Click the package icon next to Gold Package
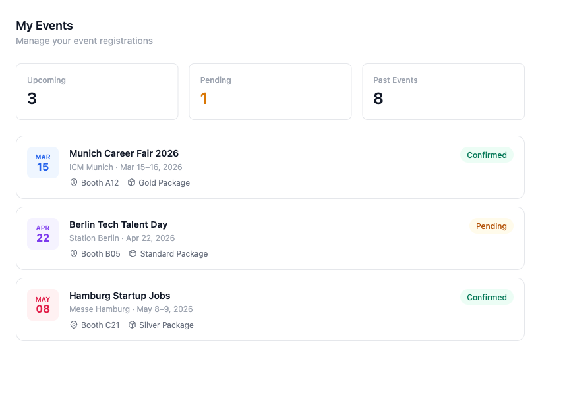567x395 pixels. 131,182
